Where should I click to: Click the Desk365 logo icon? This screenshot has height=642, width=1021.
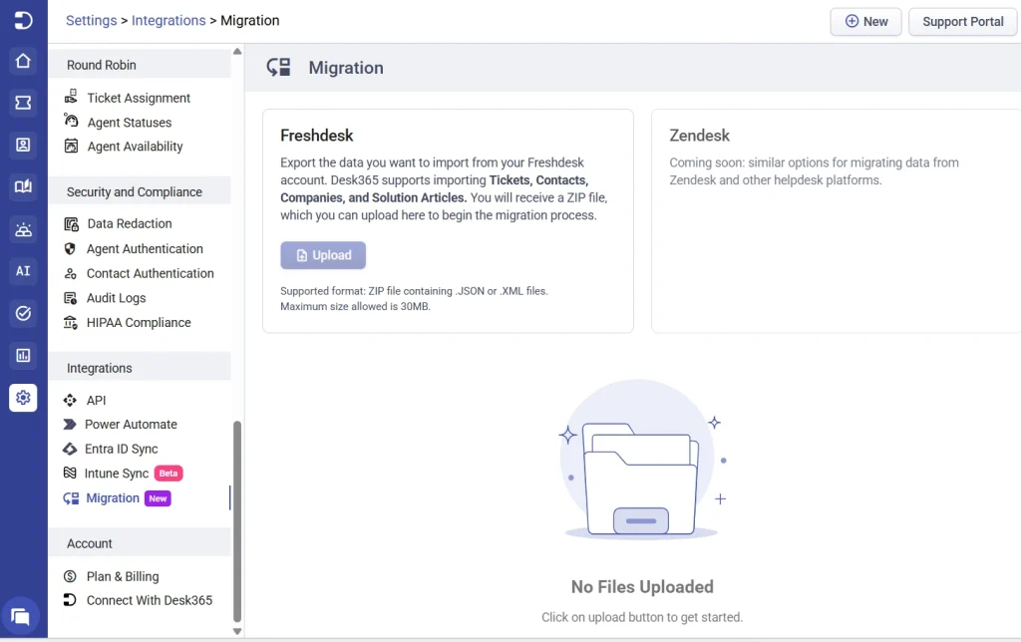[23, 20]
